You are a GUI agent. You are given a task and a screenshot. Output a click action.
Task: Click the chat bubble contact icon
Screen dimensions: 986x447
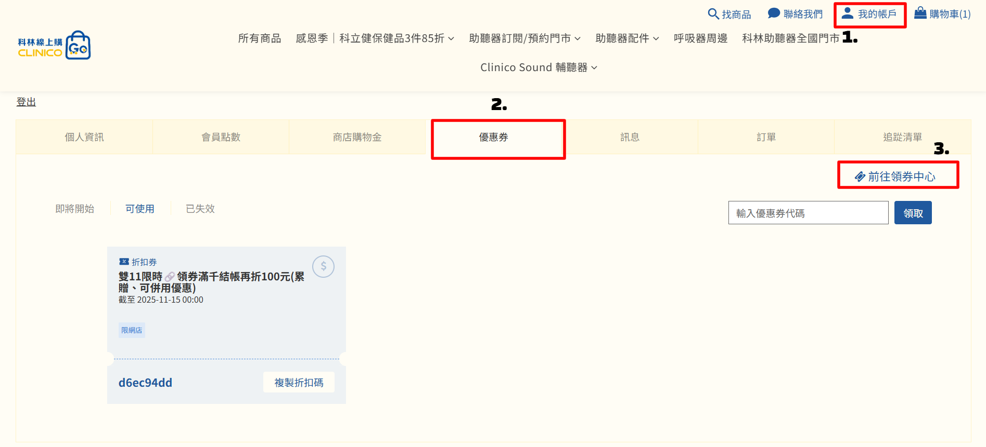pyautogui.click(x=774, y=13)
